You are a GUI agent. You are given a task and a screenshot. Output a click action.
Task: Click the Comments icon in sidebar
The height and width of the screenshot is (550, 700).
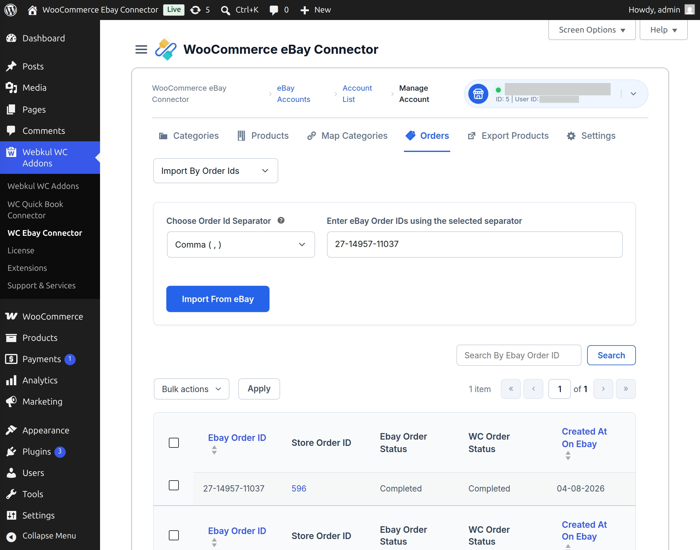point(11,131)
